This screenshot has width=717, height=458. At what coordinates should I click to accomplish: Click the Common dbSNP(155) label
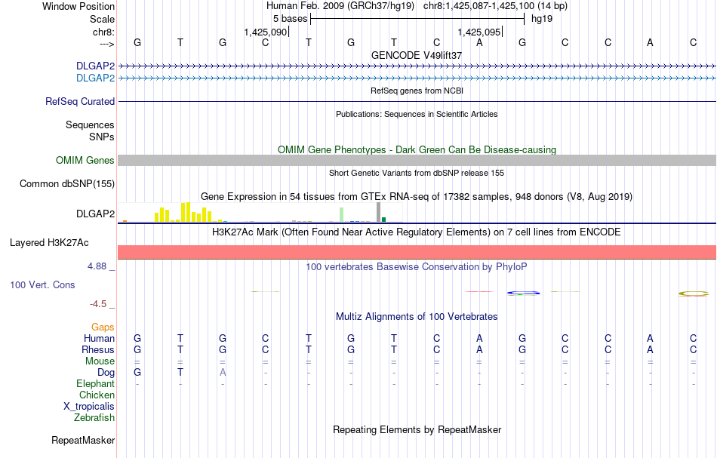67,184
